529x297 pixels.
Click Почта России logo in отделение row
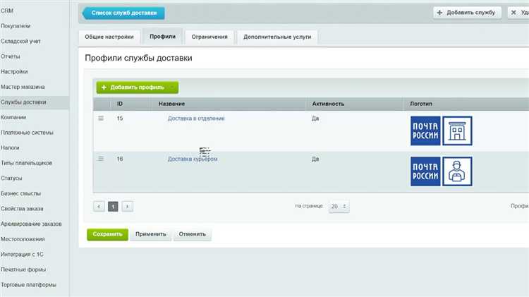(425, 131)
